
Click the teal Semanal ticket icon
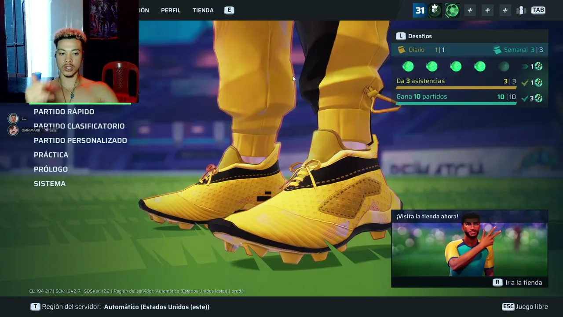497,50
